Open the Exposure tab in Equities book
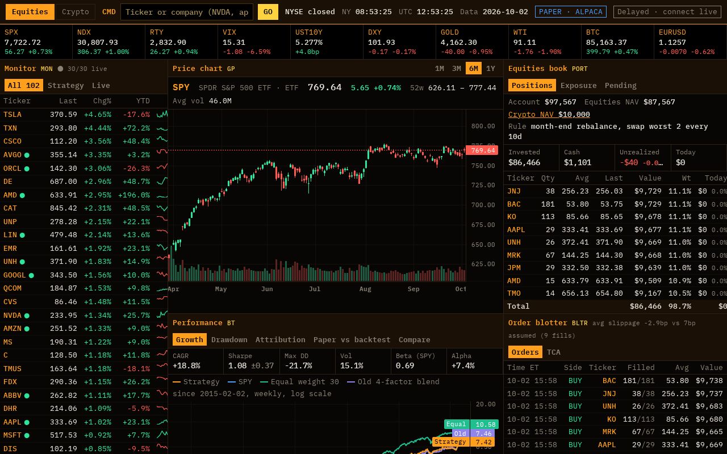Screen dimensions: 727x454 point(579,86)
